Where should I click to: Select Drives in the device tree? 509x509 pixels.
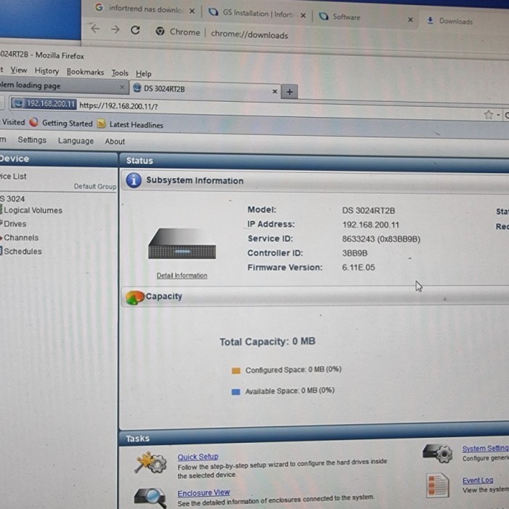[x=15, y=224]
